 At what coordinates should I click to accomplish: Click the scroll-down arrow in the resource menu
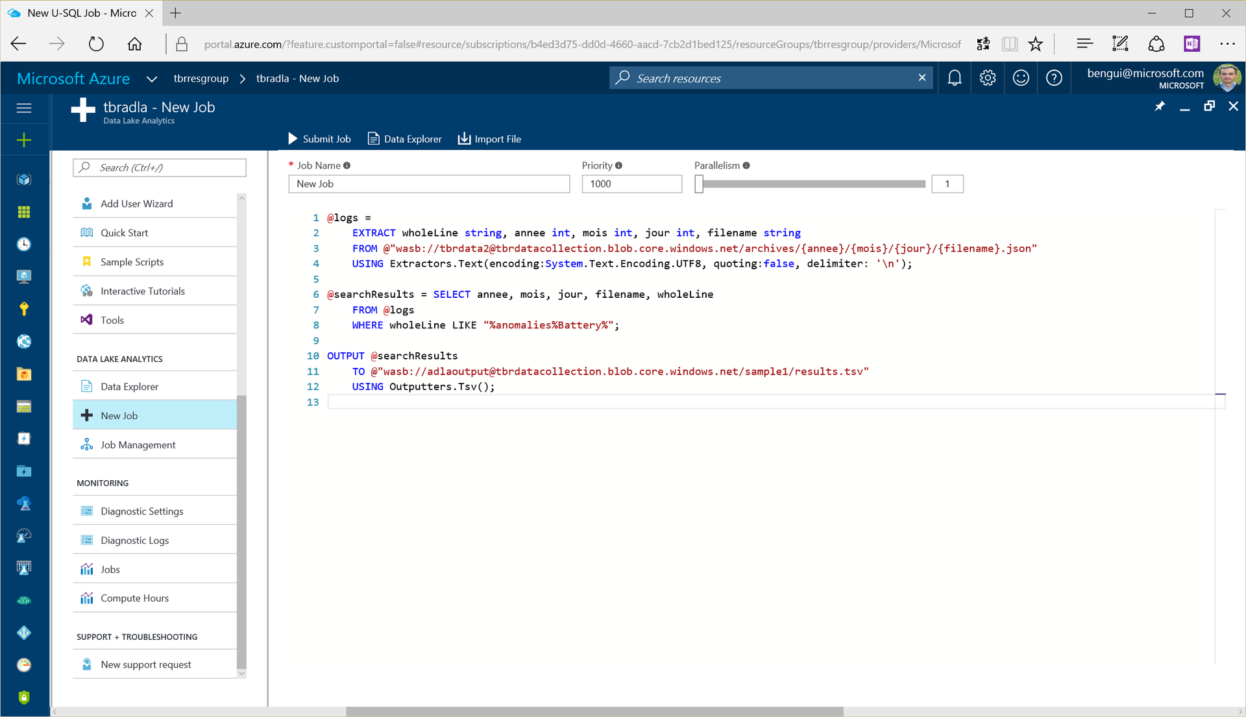pos(241,674)
